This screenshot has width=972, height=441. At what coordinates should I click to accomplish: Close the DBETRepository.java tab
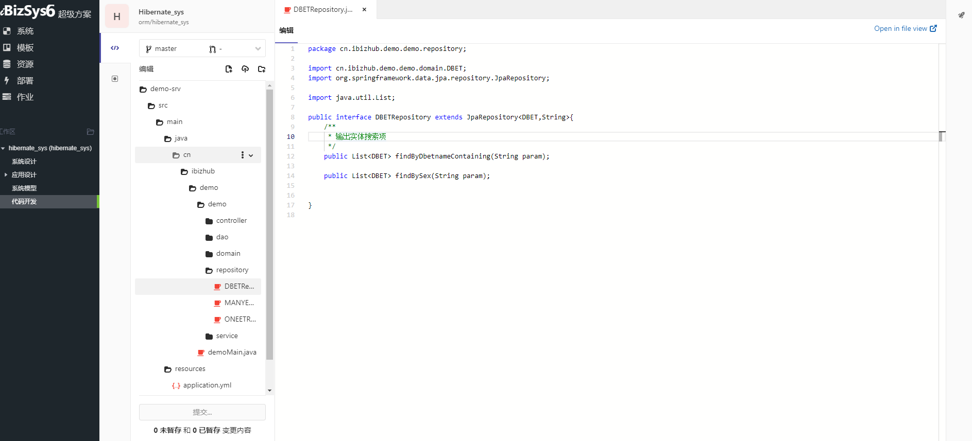click(x=364, y=9)
